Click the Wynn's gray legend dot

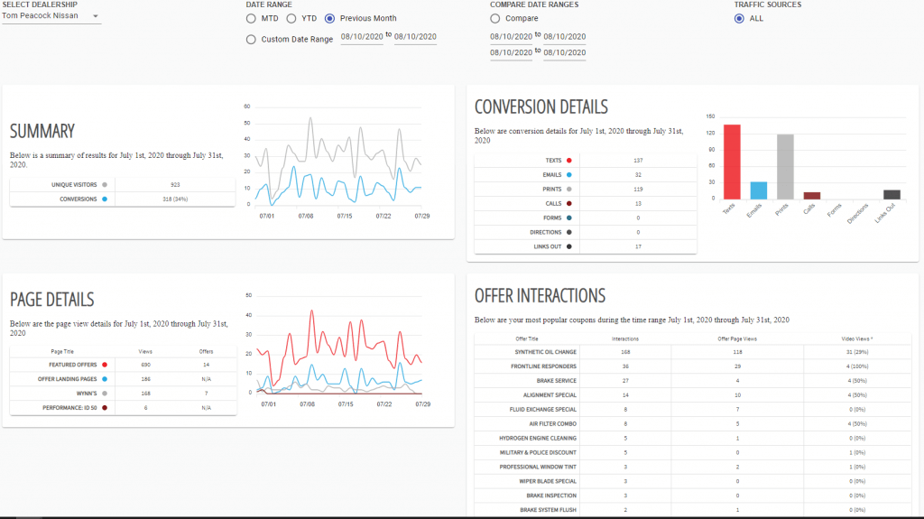pos(105,394)
